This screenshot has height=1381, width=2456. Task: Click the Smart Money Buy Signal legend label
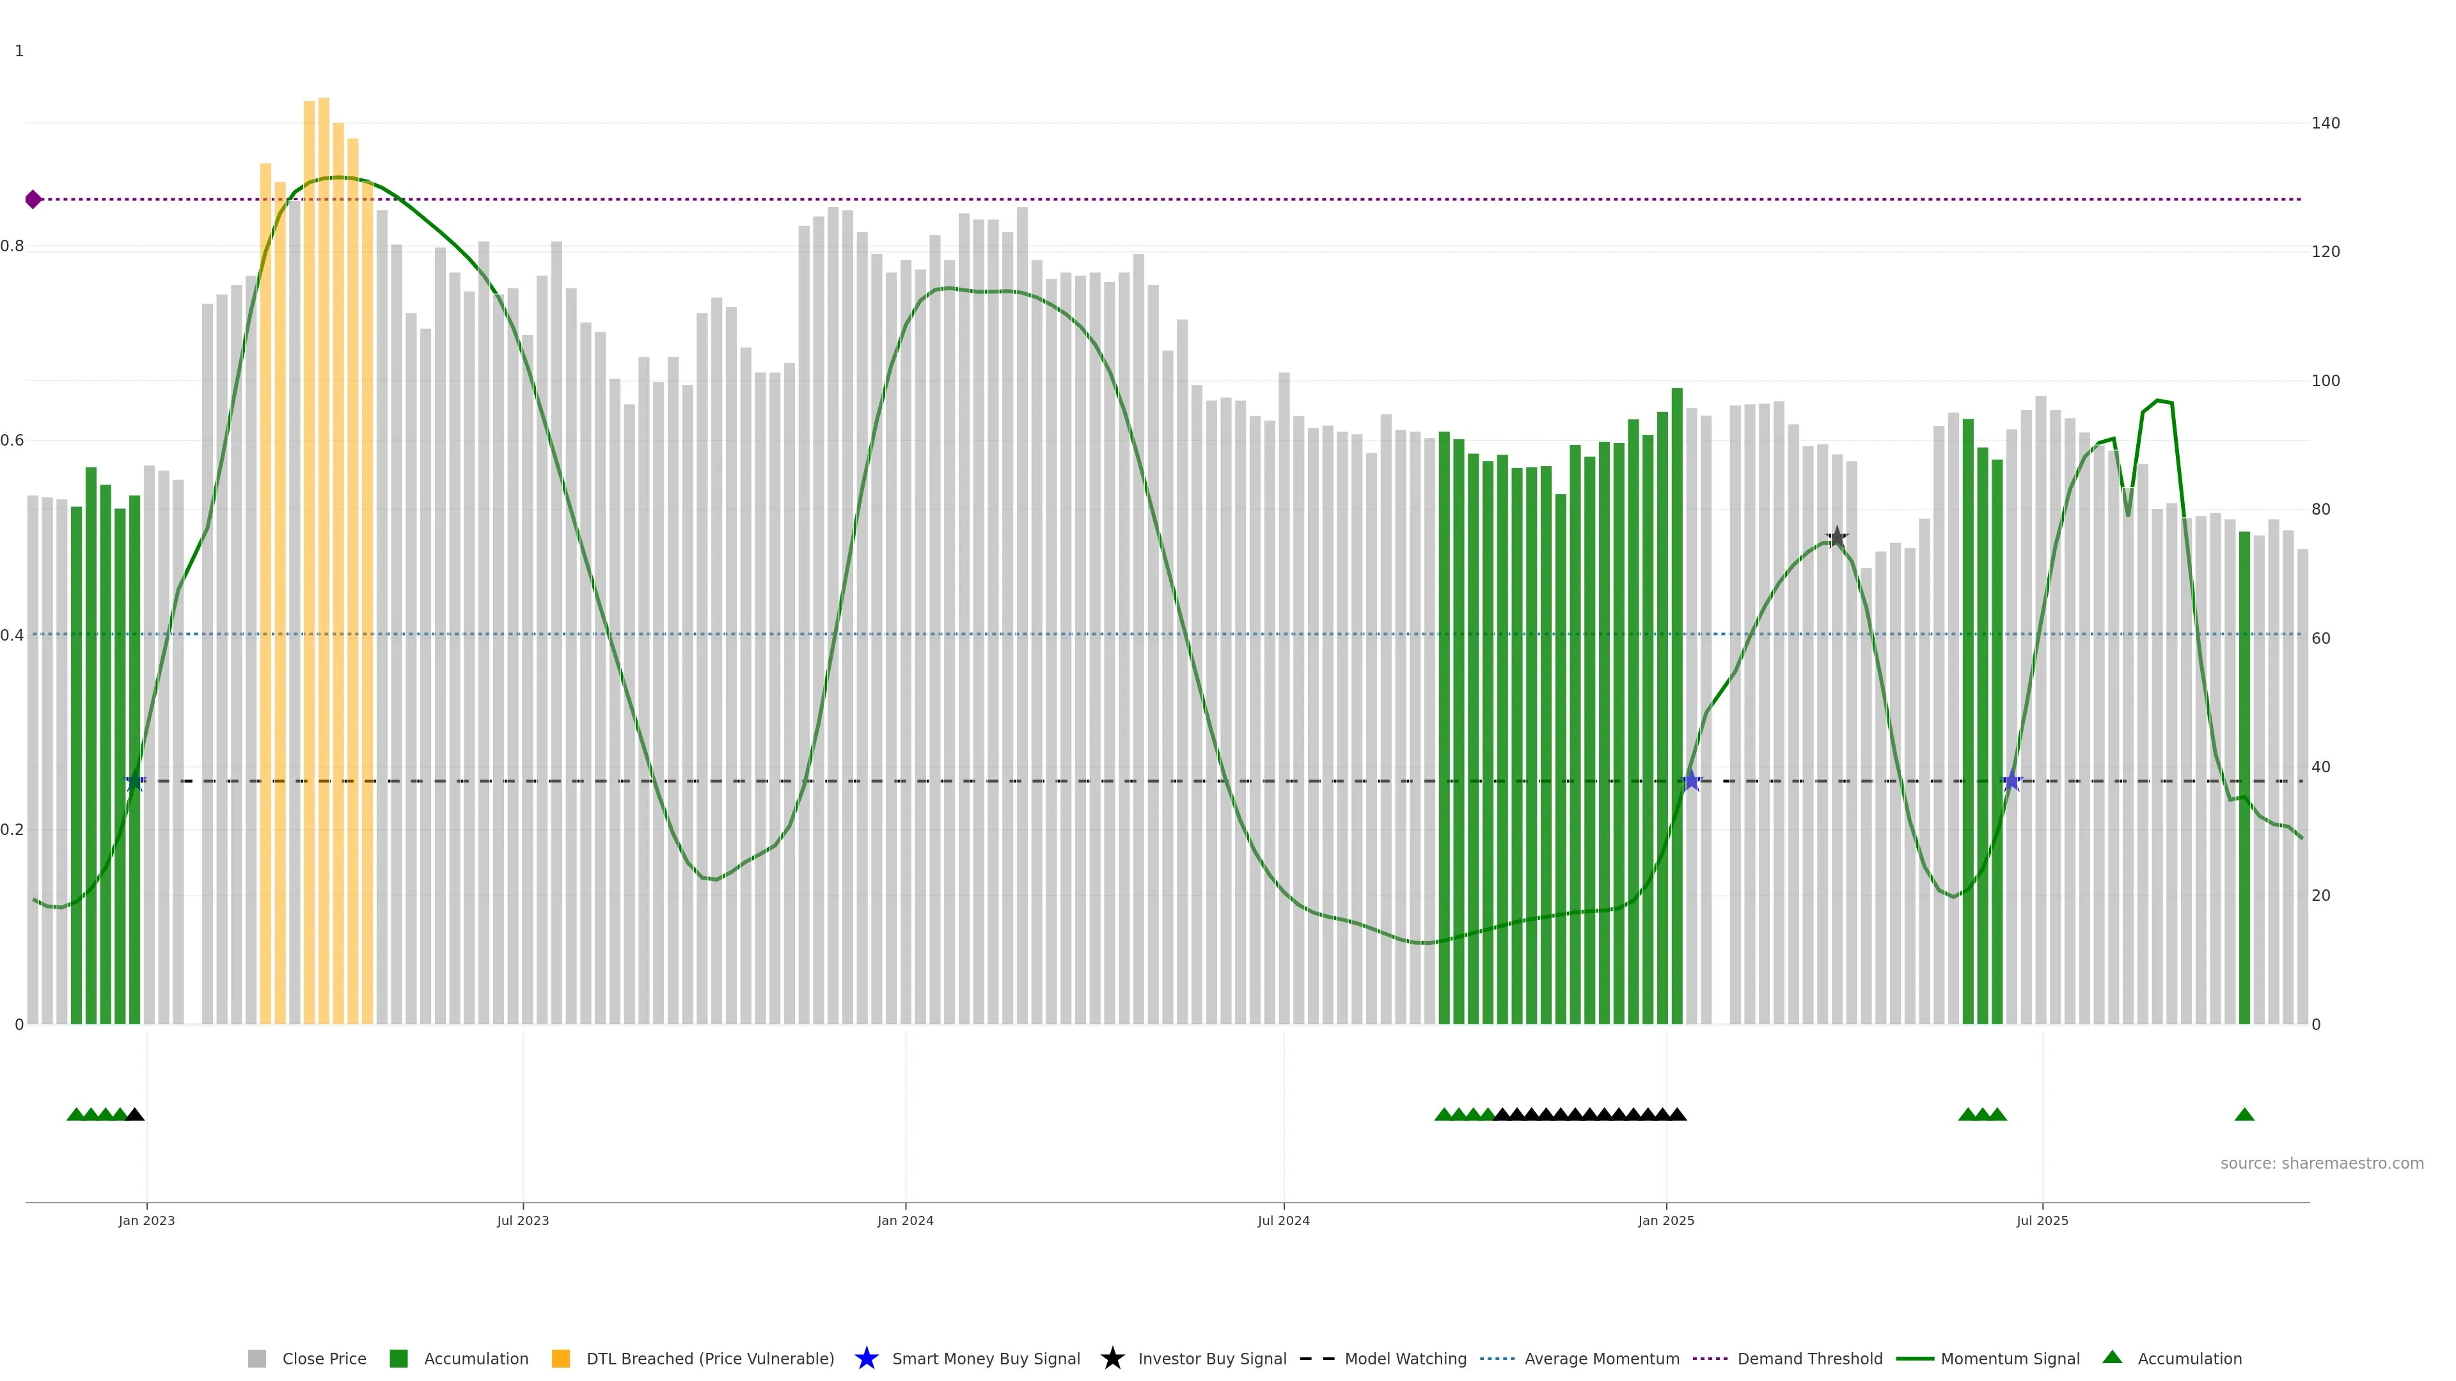coord(986,1358)
